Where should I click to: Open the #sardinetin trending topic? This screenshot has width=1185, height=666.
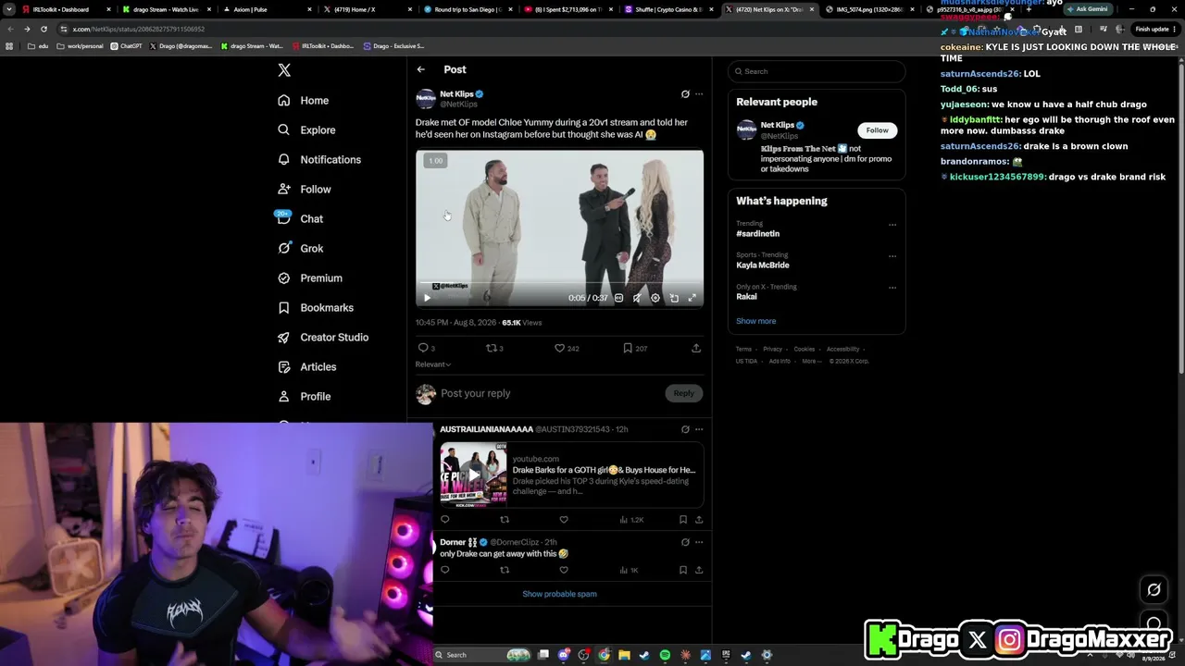pyautogui.click(x=758, y=234)
